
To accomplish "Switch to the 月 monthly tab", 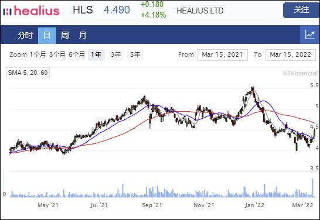I will click(x=83, y=35).
